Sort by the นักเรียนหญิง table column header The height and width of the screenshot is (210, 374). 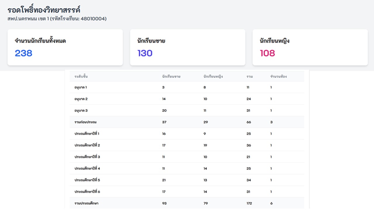(213, 77)
